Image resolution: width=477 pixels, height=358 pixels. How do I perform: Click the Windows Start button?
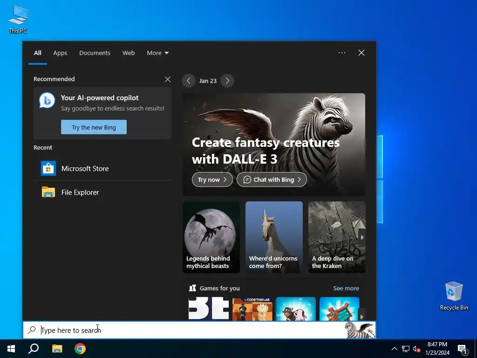pyautogui.click(x=11, y=349)
